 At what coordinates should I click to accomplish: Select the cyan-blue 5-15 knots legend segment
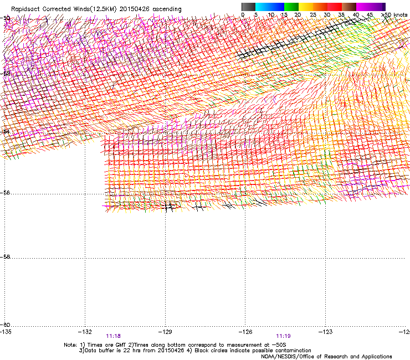point(270,7)
